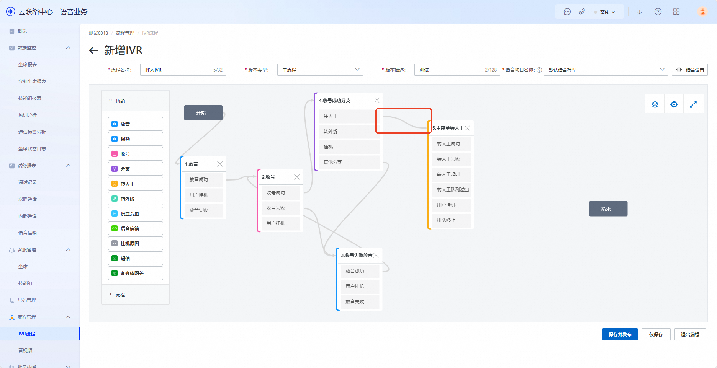Select the 分支 function component

pos(136,169)
